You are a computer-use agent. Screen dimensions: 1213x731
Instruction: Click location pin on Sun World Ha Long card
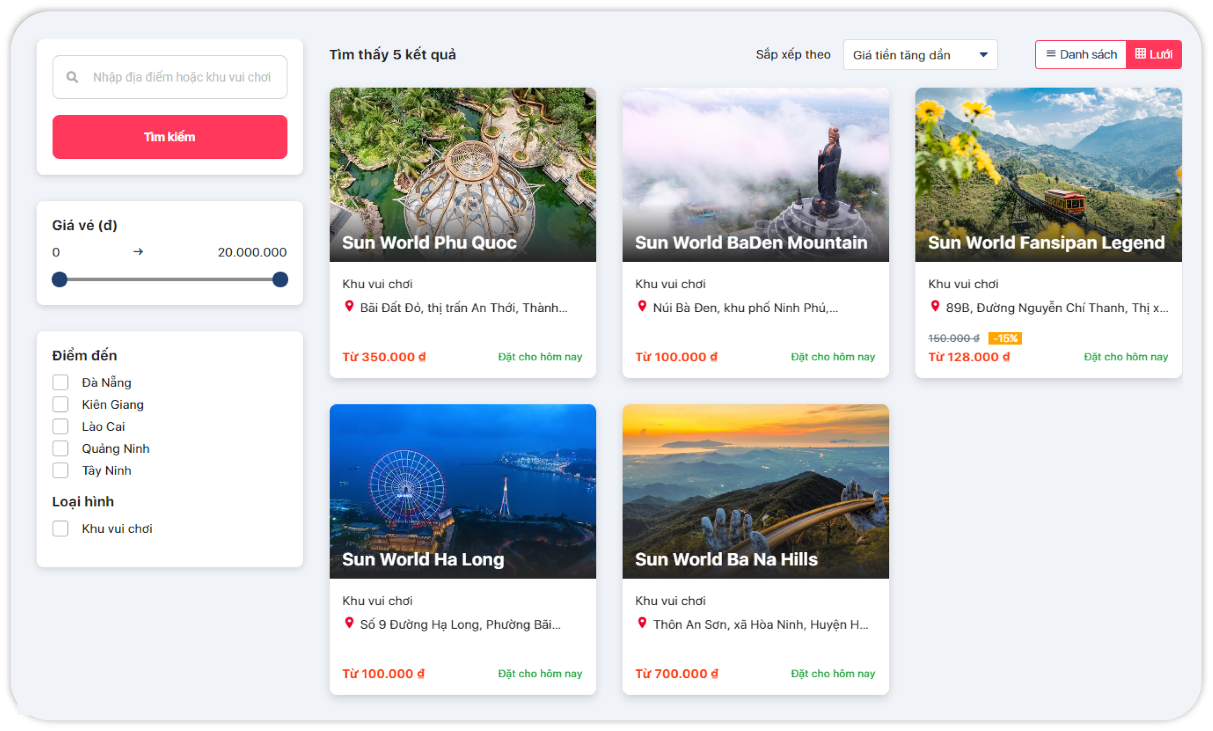349,623
